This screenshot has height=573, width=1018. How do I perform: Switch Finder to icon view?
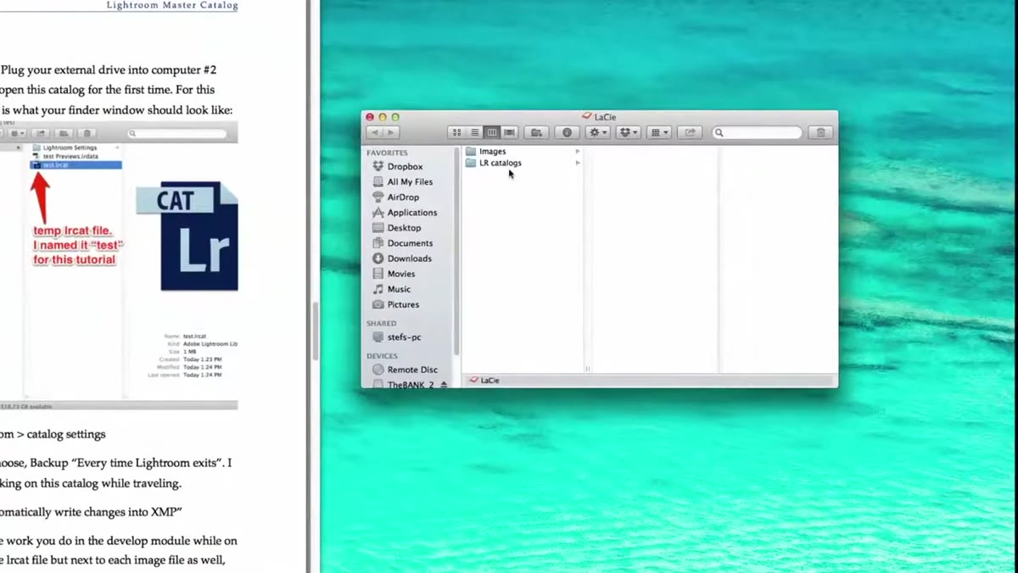[x=456, y=132]
